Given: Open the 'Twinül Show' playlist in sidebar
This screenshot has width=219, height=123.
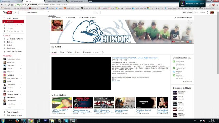Looking at the screenshot, I should 13,49.
